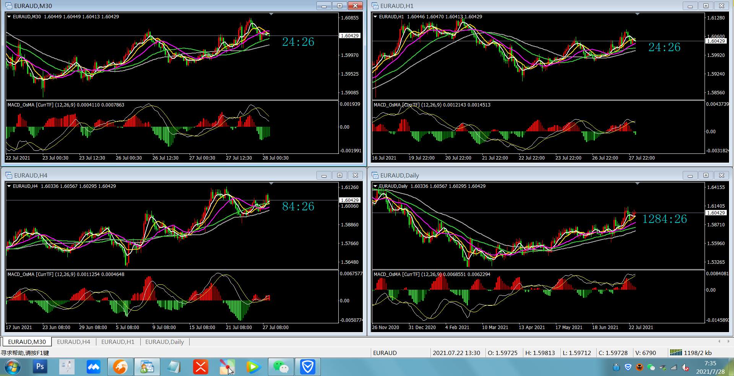Click the 84:26 timer on H4 chart
The width and height of the screenshot is (734, 376).
tap(298, 207)
